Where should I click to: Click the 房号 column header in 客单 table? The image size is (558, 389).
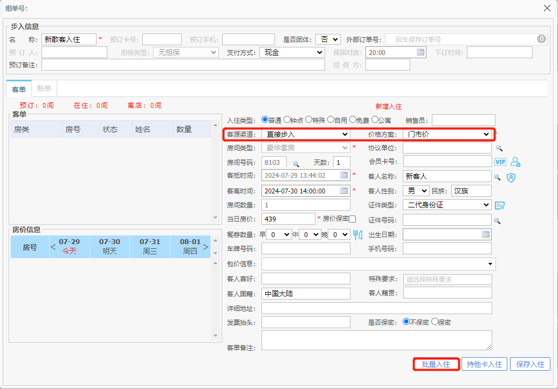click(81, 129)
